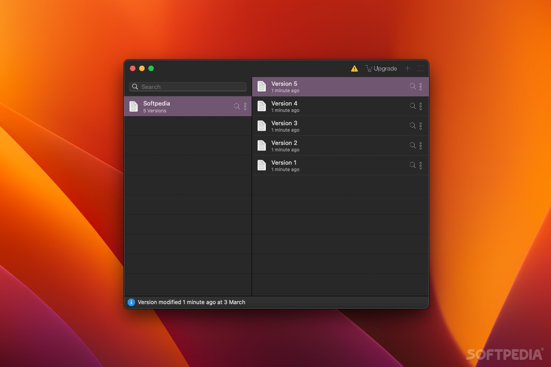Image resolution: width=551 pixels, height=367 pixels.
Task: Click the blue info icon in status bar
Action: (131, 302)
